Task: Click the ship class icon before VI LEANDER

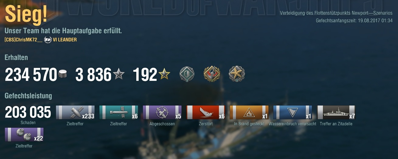Action: [x=48, y=40]
